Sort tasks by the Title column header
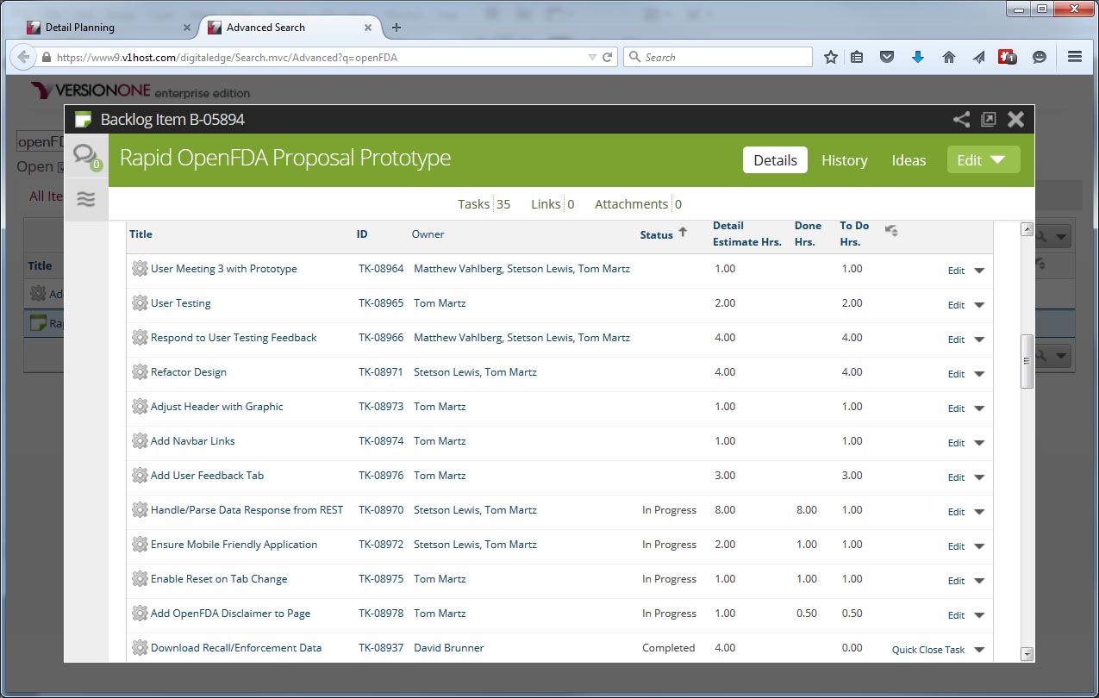 [x=140, y=234]
